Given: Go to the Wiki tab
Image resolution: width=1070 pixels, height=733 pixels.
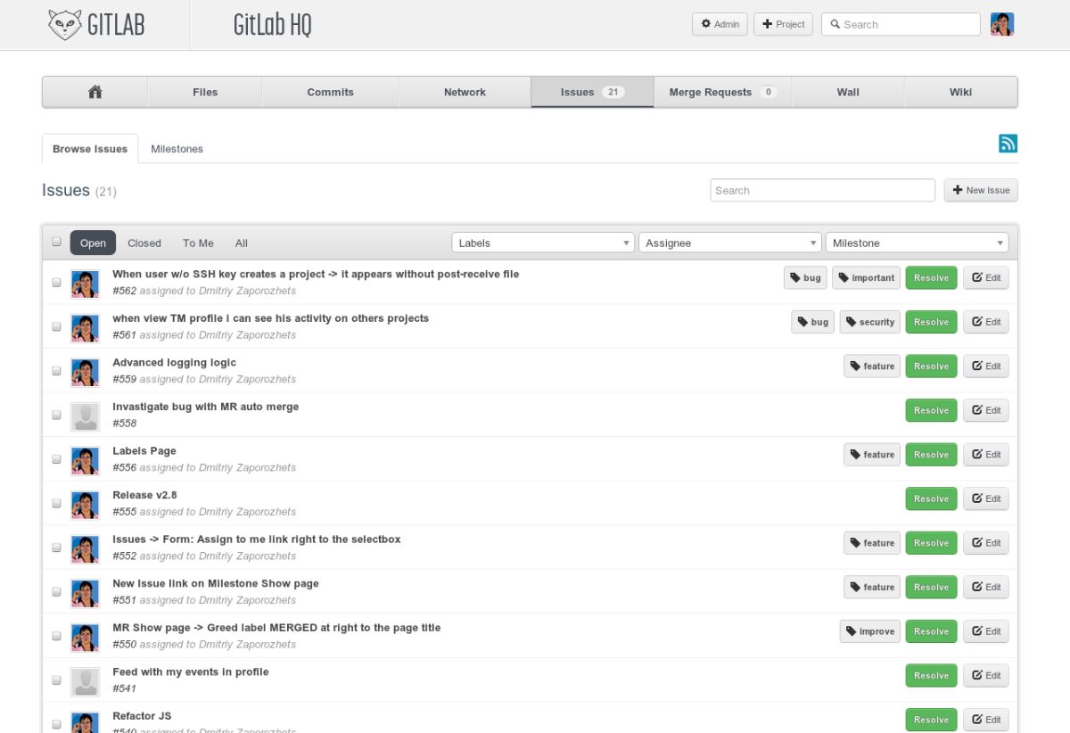Looking at the screenshot, I should click(x=960, y=92).
